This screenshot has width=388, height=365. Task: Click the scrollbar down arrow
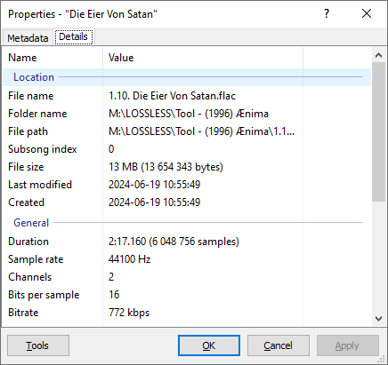[378, 319]
